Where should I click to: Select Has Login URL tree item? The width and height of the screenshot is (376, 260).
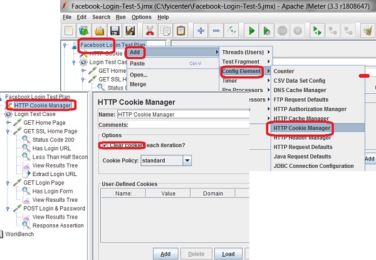pyautogui.click(x=51, y=148)
